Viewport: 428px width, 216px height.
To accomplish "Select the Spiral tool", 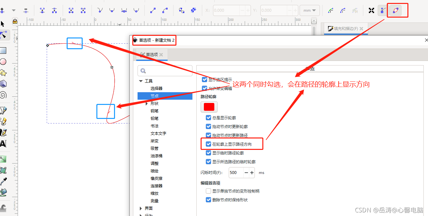I will 3,95.
